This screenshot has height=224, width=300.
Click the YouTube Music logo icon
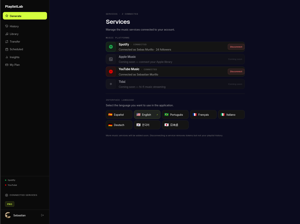[111, 72]
